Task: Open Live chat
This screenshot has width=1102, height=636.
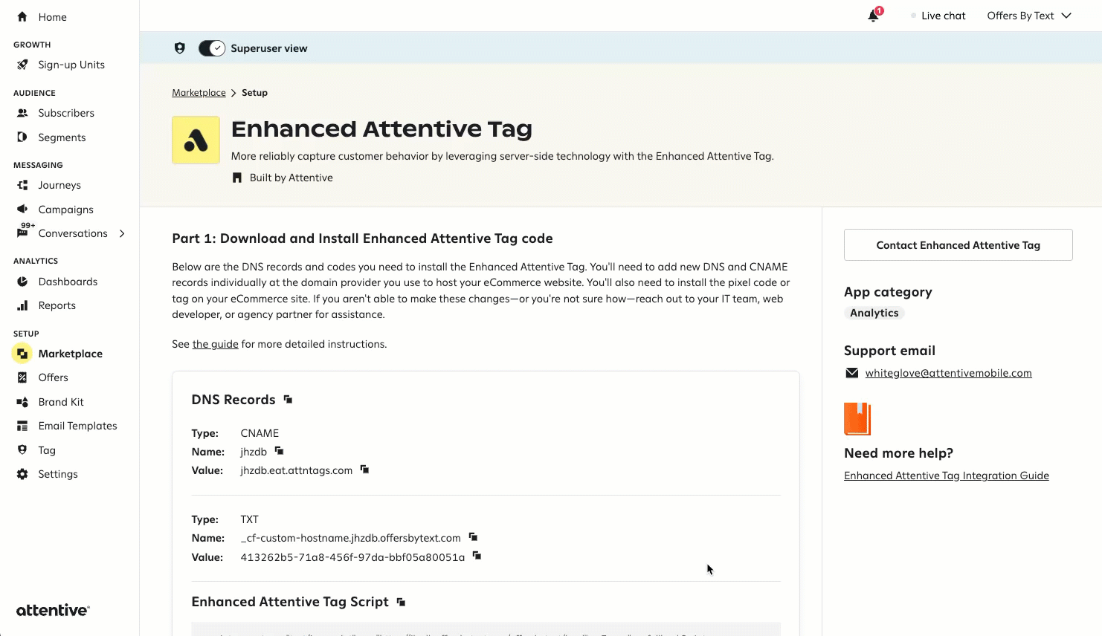Action: pos(943,16)
